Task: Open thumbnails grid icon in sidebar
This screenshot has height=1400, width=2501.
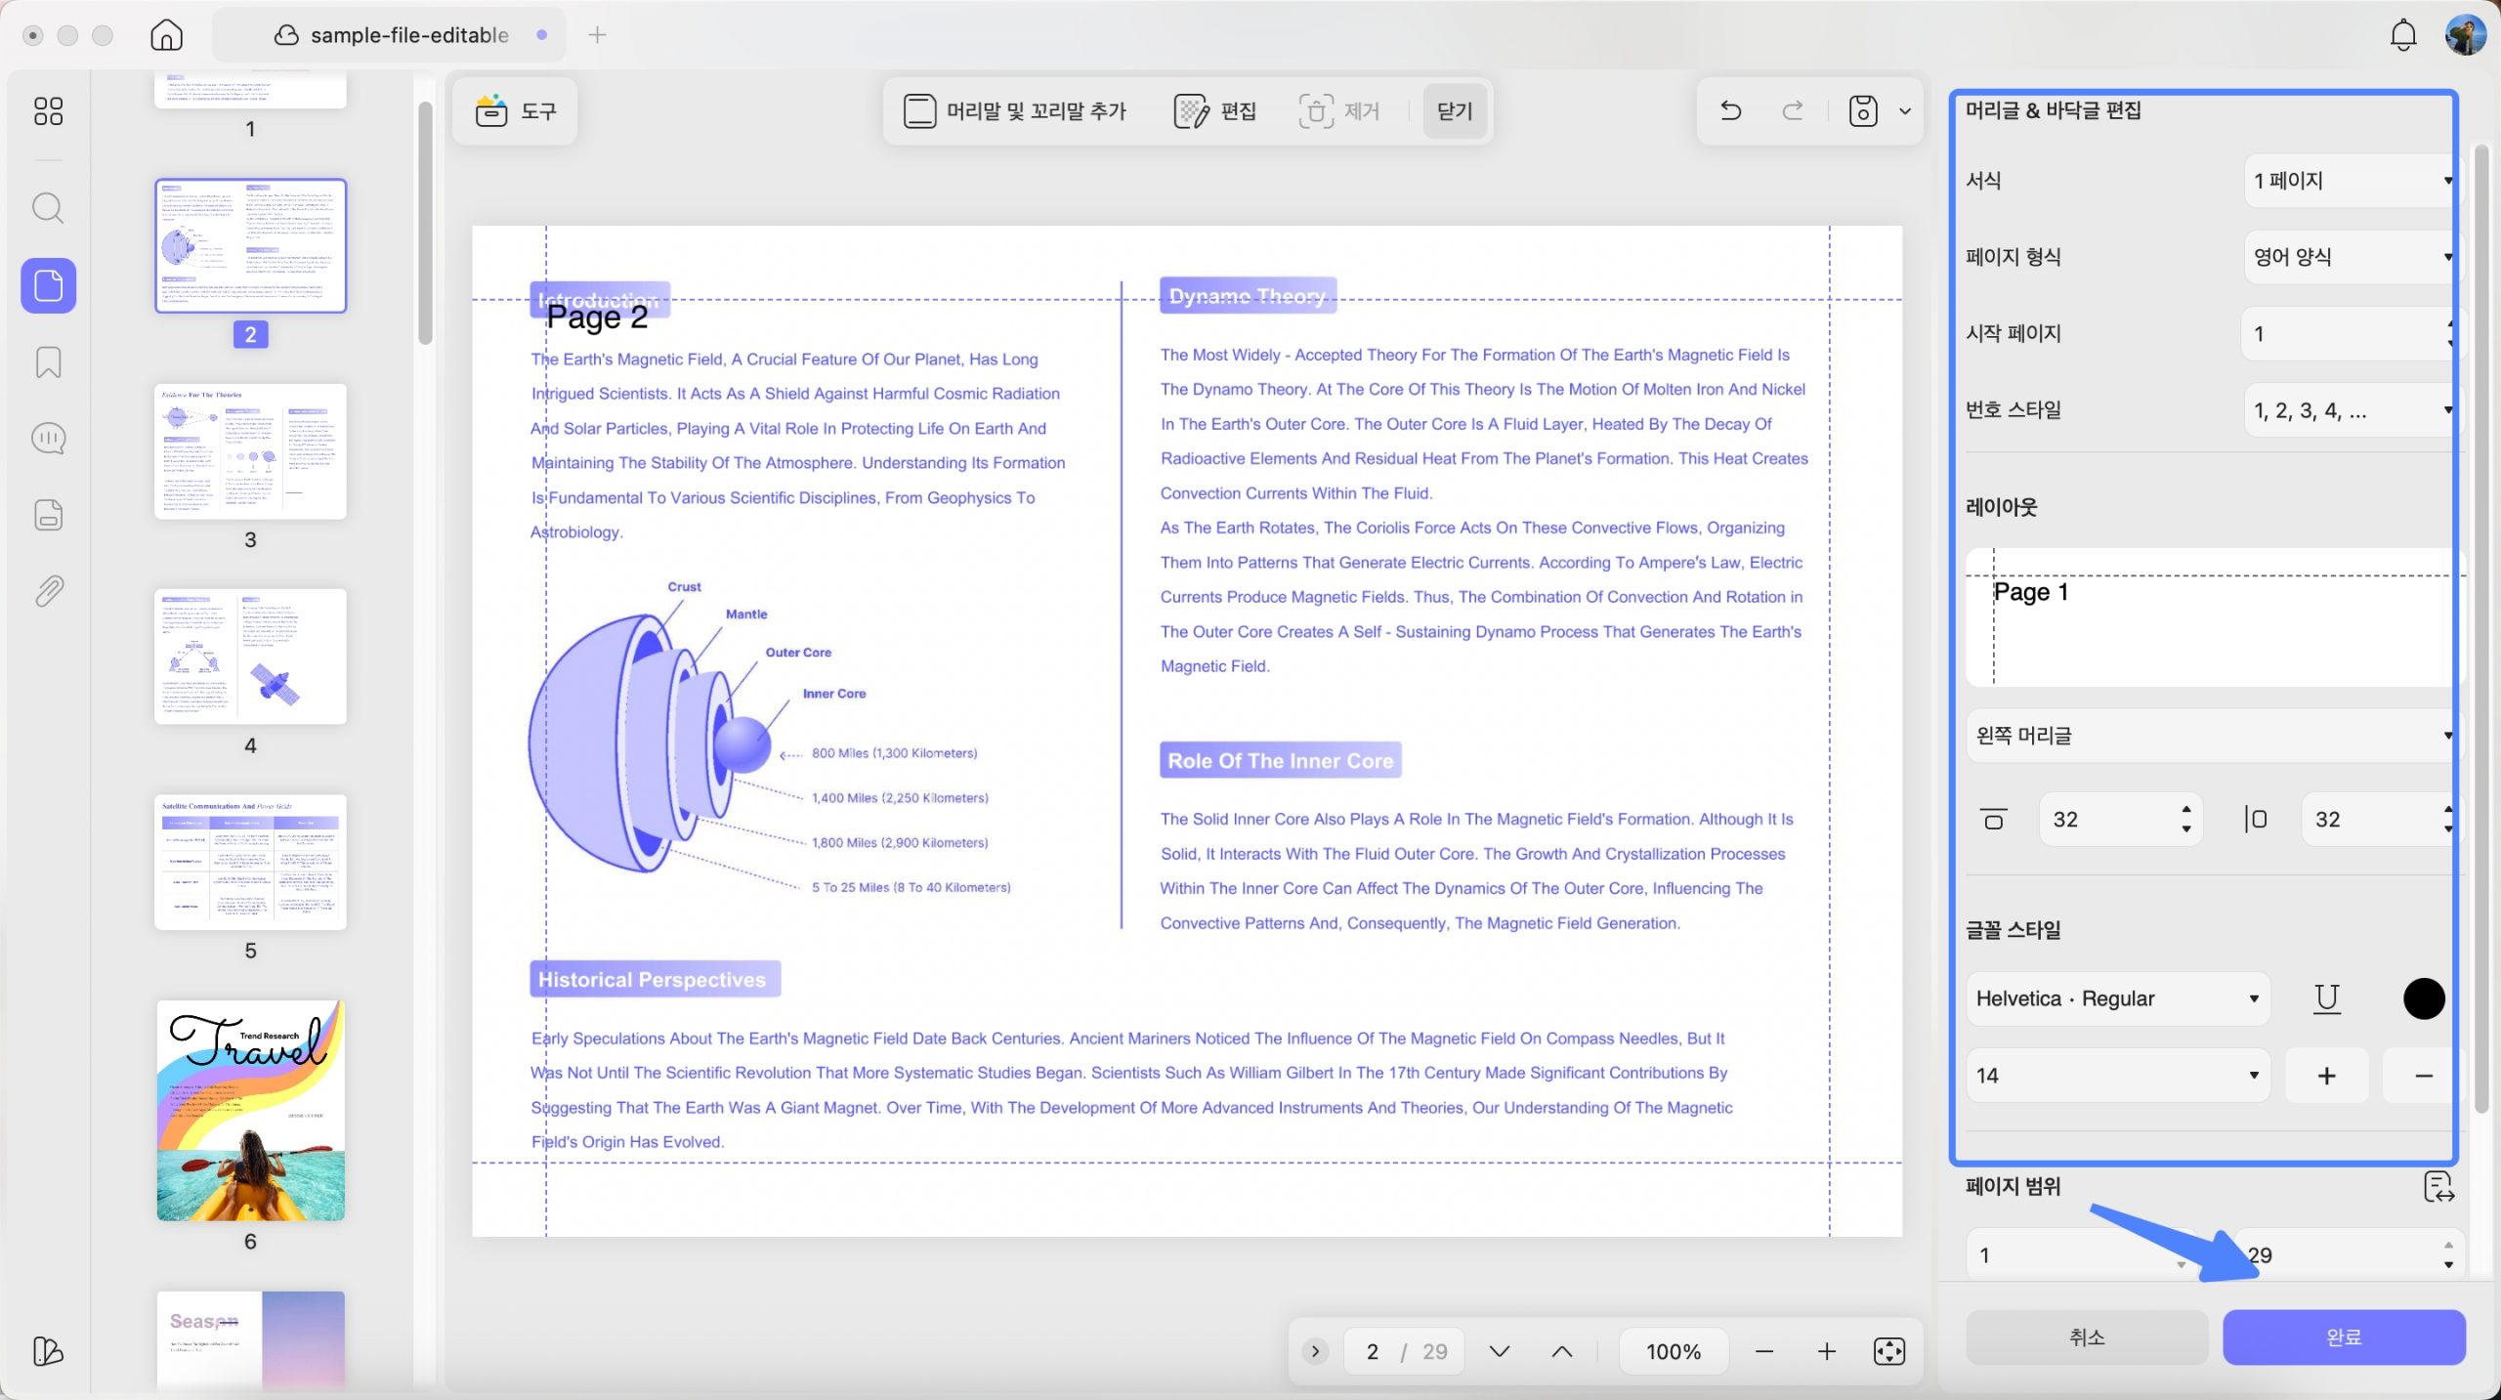Action: [48, 111]
